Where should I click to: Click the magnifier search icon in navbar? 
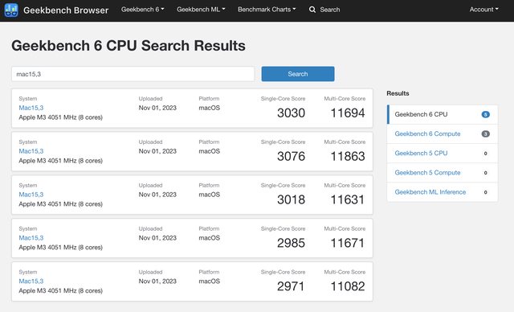tap(312, 10)
